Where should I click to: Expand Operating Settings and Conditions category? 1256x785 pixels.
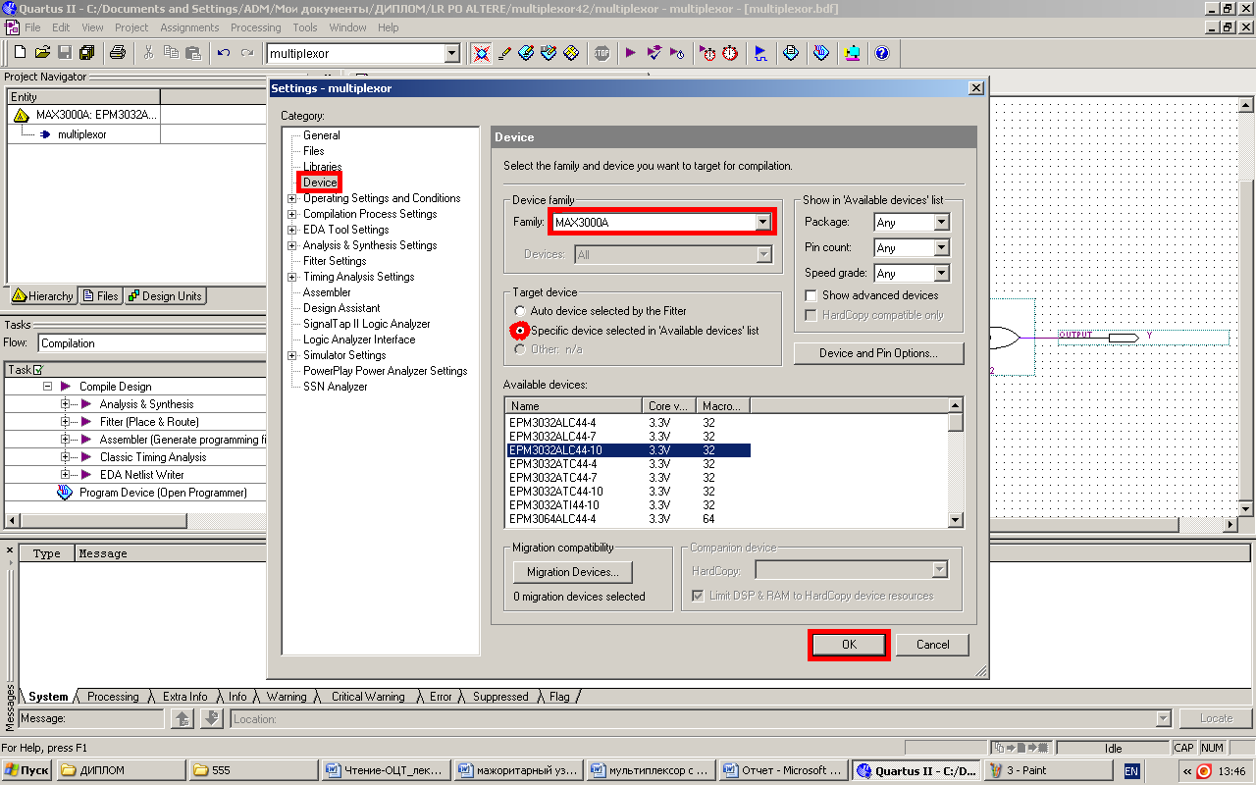[291, 198]
